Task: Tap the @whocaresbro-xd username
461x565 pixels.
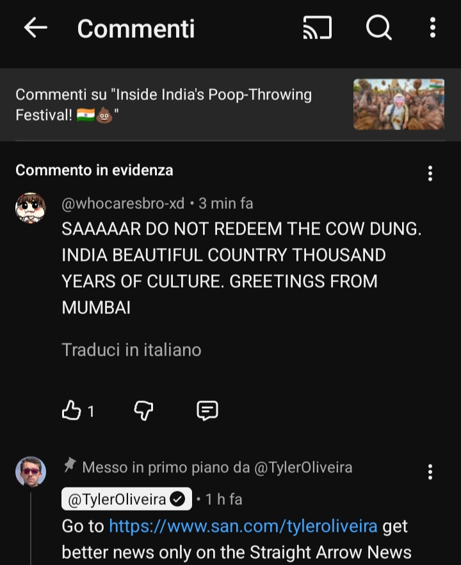Action: (x=123, y=204)
